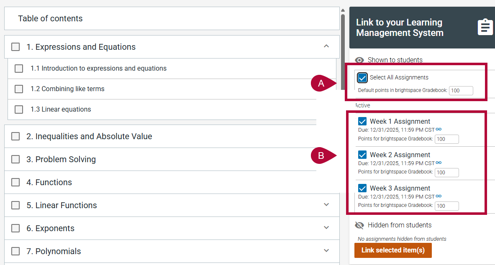Click the Link selected item(s) button
This screenshot has width=495, height=265.
click(x=393, y=250)
